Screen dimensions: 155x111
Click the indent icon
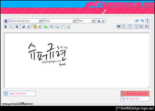coord(119,27)
